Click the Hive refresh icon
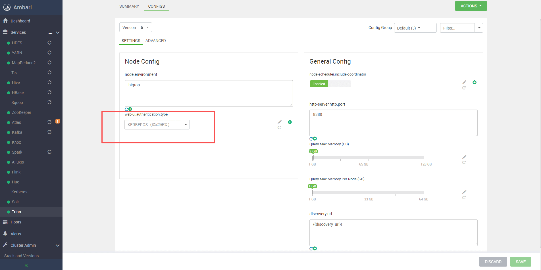 point(49,82)
